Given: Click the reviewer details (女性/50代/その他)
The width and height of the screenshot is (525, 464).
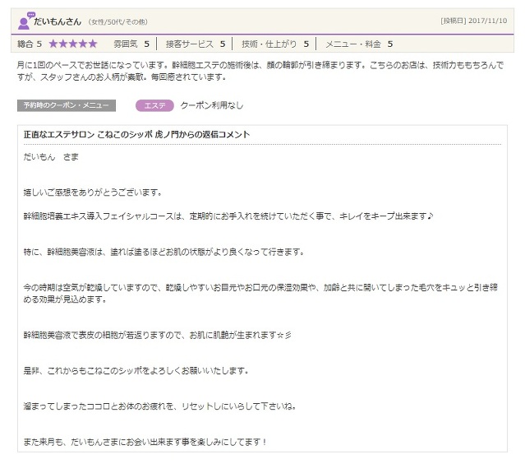Looking at the screenshot, I should coord(117,21).
